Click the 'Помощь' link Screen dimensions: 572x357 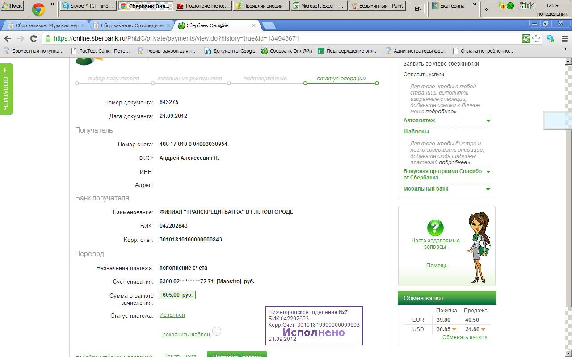click(x=437, y=266)
